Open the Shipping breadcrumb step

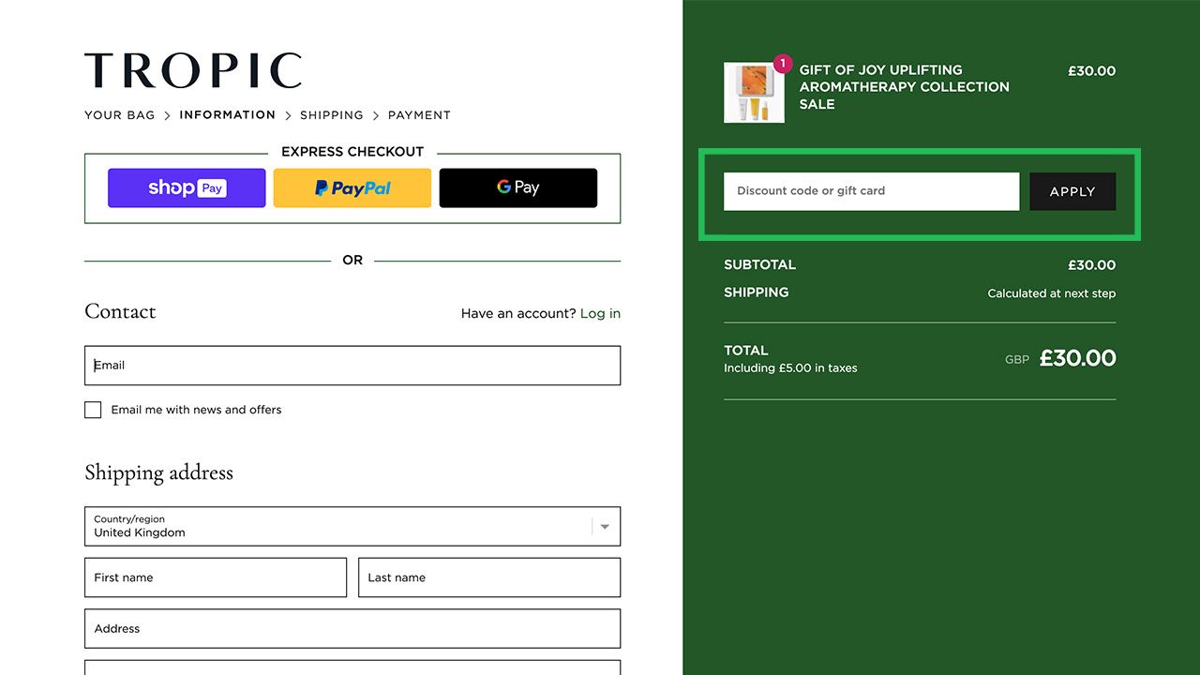click(x=332, y=115)
